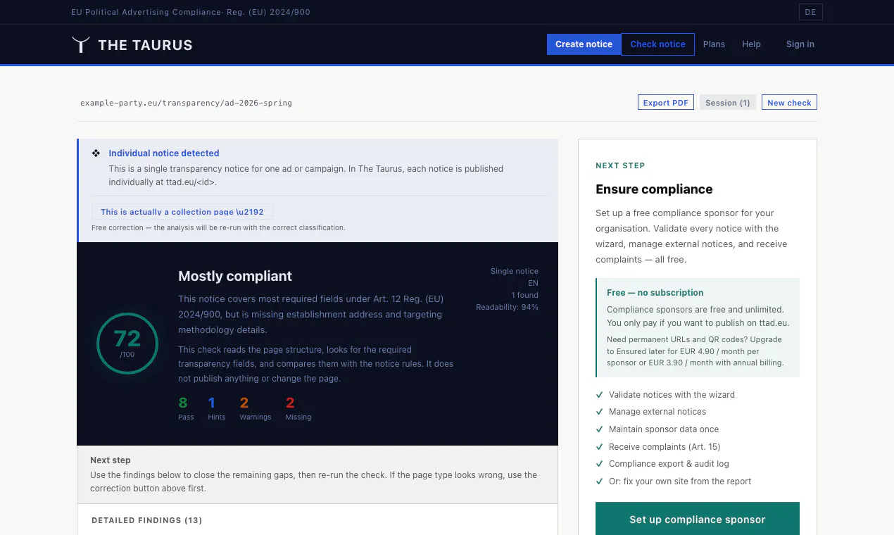The image size is (894, 535).
Task: Start a New check
Action: click(x=789, y=102)
